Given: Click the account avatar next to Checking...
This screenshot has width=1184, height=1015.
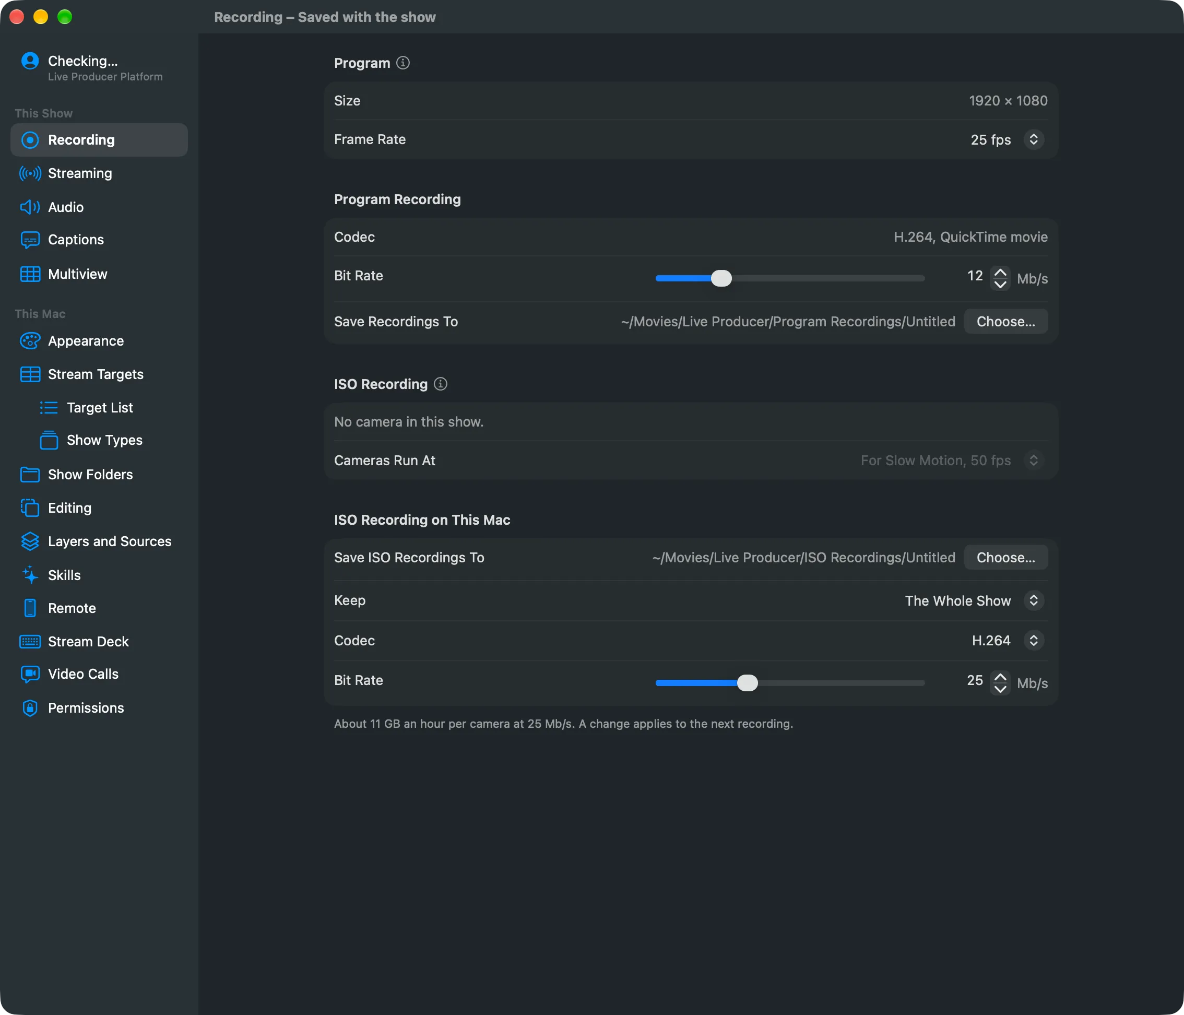Looking at the screenshot, I should tap(30, 61).
